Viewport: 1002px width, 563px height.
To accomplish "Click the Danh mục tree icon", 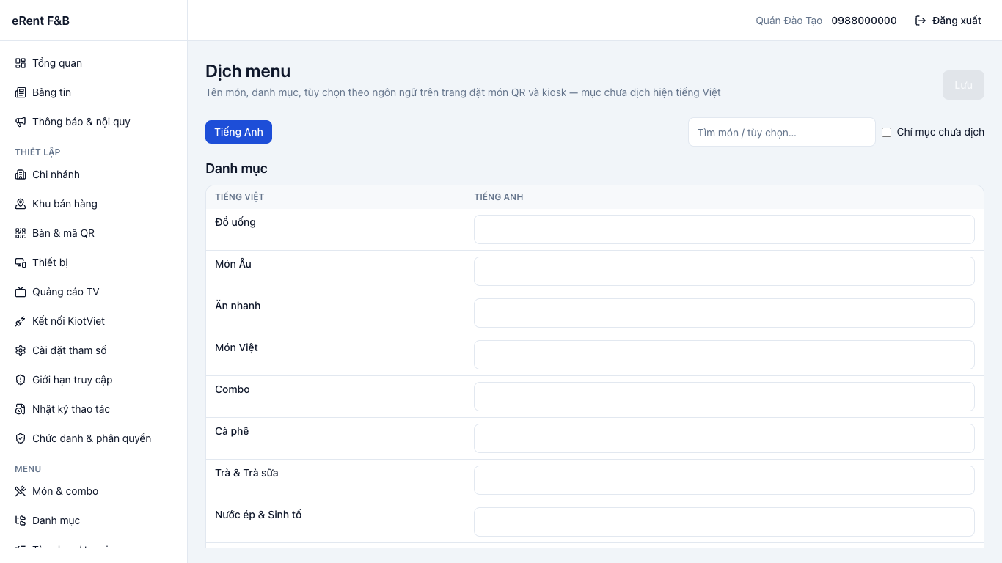I will [x=21, y=520].
